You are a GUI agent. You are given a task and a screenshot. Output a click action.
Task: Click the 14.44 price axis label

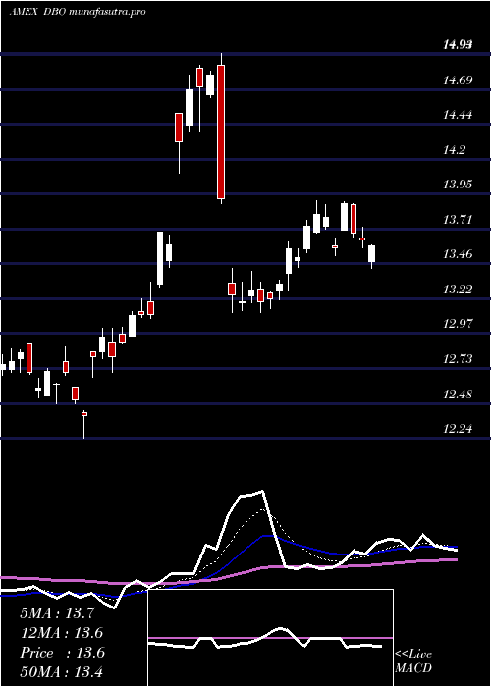coord(458,115)
